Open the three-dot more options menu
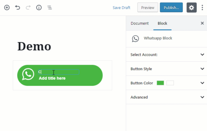Image resolution: width=207 pixels, height=131 pixels. pyautogui.click(x=202, y=8)
